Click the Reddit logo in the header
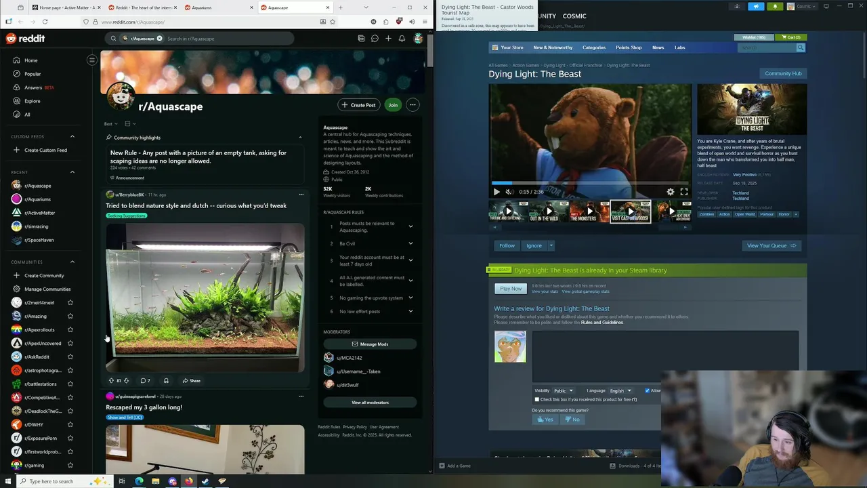The image size is (867, 488). 25,39
